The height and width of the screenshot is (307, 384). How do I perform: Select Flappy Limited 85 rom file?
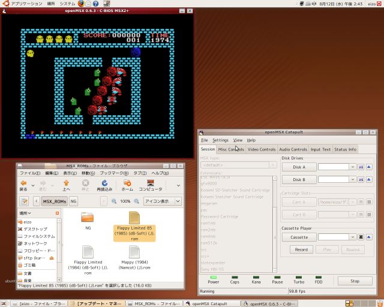coord(134,226)
